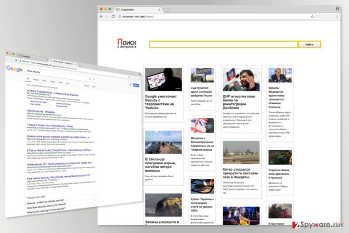
Task: Reload the page in the Google window
Action: click(x=15, y=60)
